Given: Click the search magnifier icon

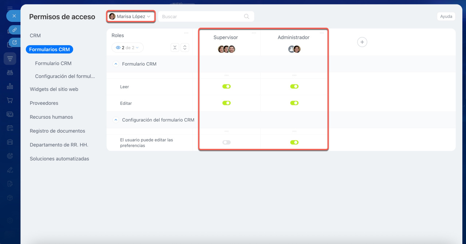Looking at the screenshot, I should pos(246,16).
